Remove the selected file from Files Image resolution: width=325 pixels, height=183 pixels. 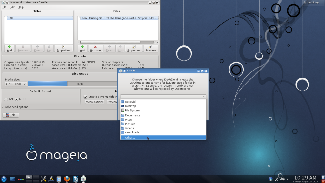[x=95, y=49]
